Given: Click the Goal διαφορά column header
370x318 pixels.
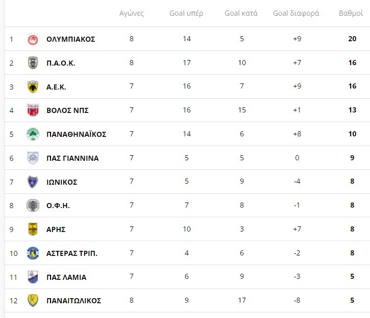Looking at the screenshot, I should click(296, 13).
